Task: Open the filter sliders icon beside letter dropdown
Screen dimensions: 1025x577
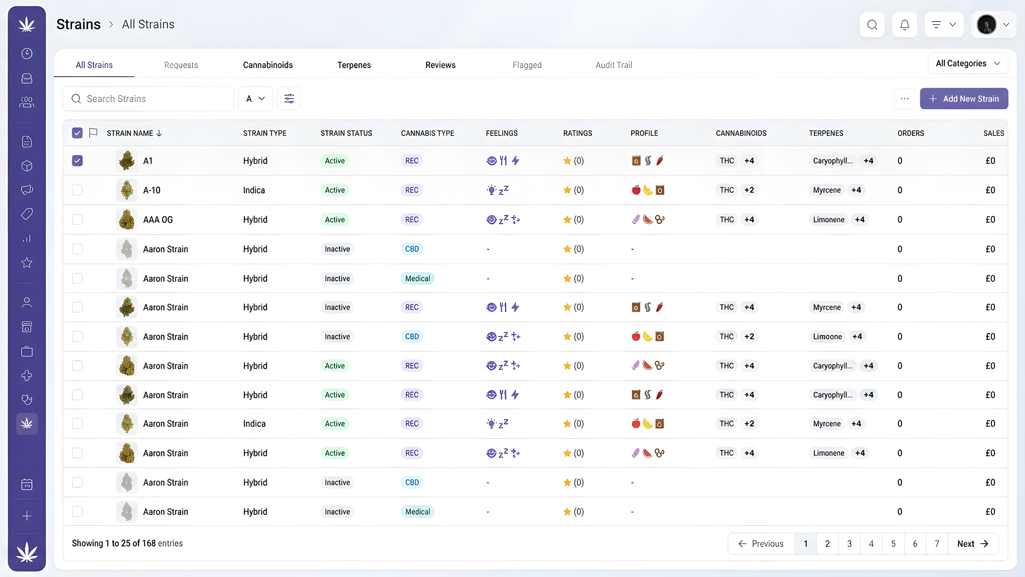Action: (x=289, y=99)
